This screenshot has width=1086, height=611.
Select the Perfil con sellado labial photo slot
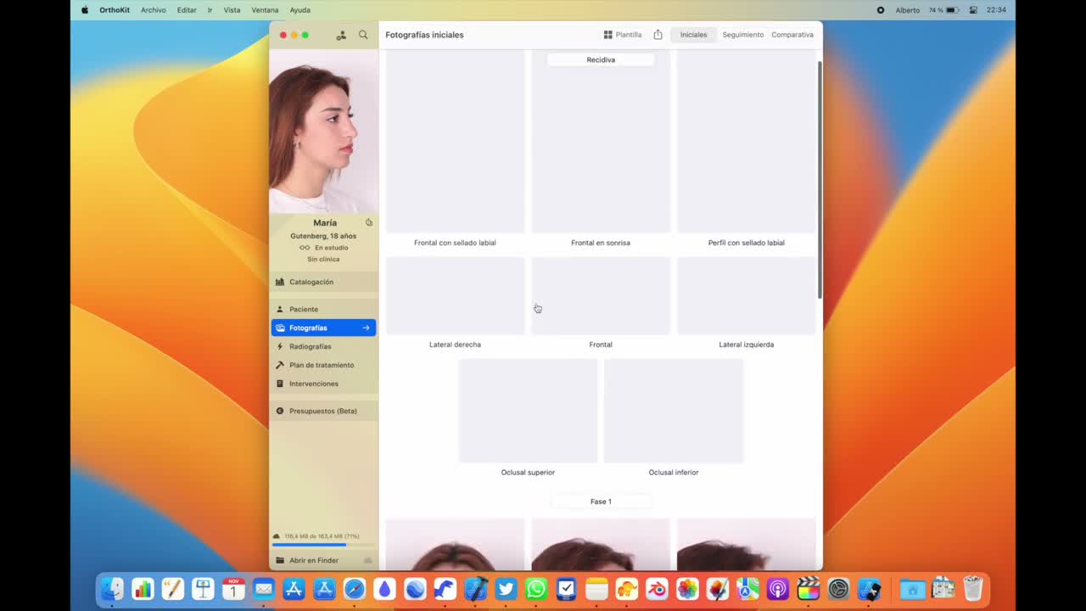747,141
